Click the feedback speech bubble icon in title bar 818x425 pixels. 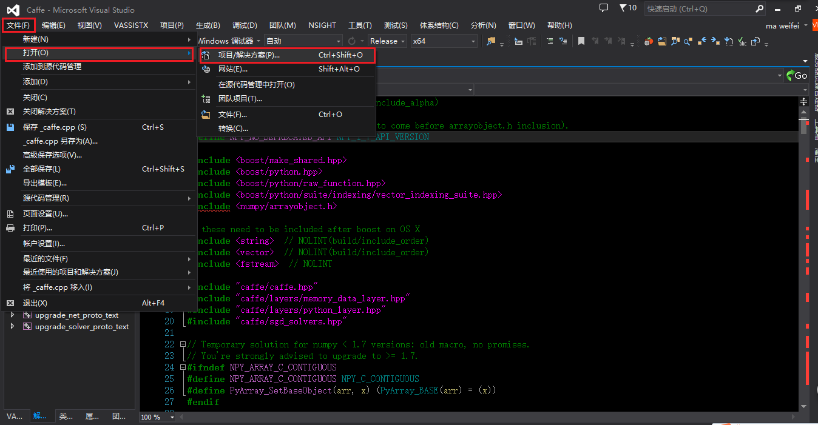pyautogui.click(x=603, y=8)
